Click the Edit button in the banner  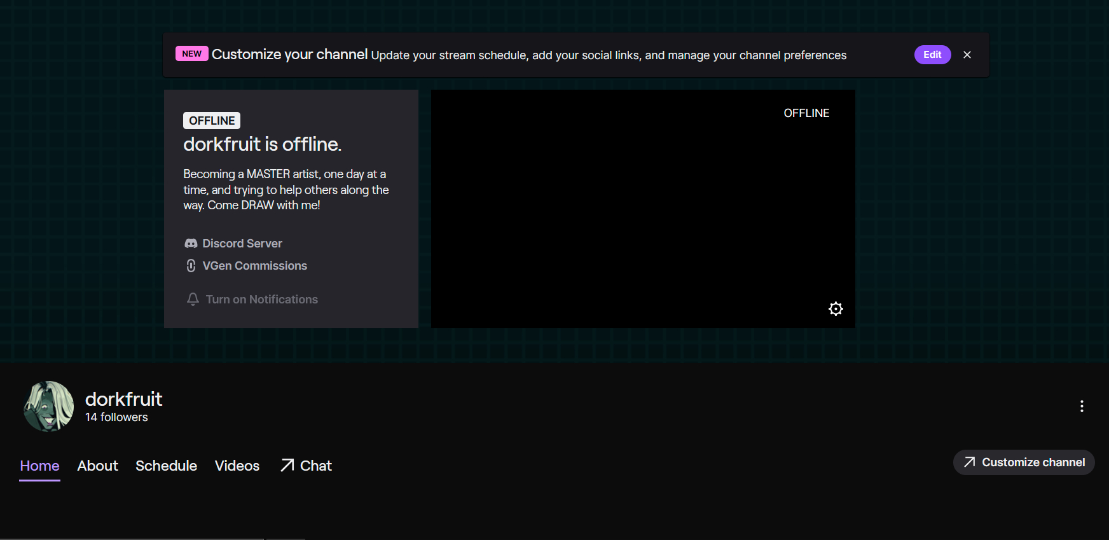[x=932, y=55]
